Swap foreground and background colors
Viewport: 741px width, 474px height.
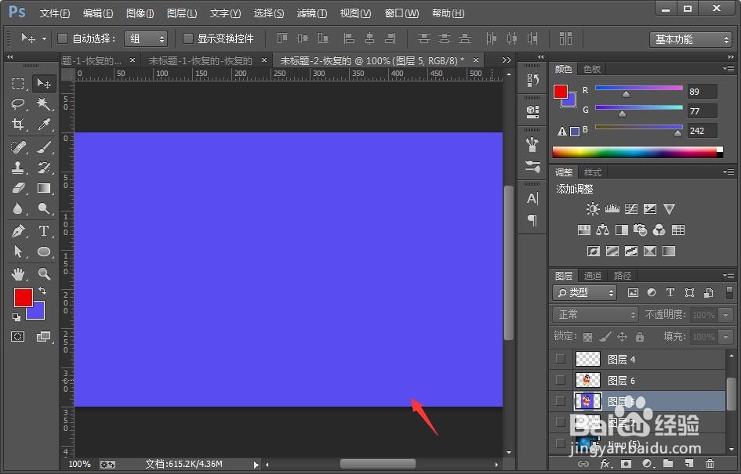click(42, 291)
